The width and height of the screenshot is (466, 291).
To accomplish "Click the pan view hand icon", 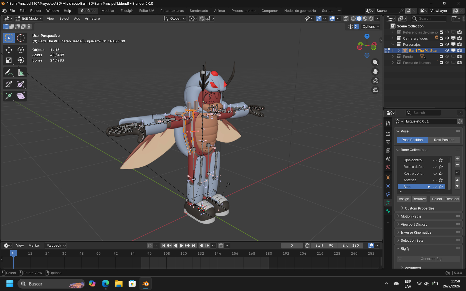I will [x=375, y=72].
